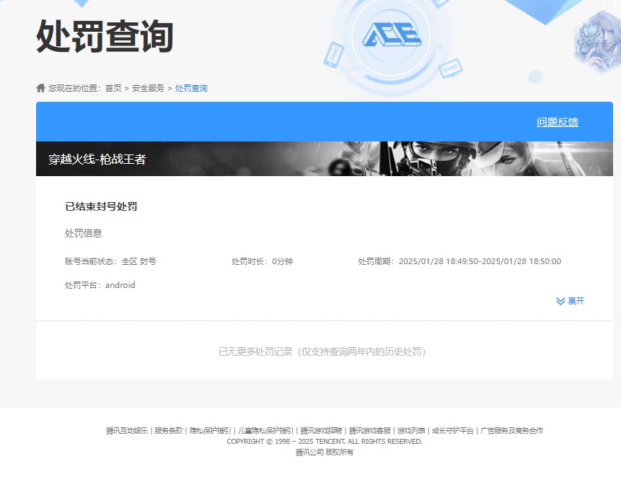Open 成长守护平台 footer link
This screenshot has height=498, width=621.
pos(453,430)
